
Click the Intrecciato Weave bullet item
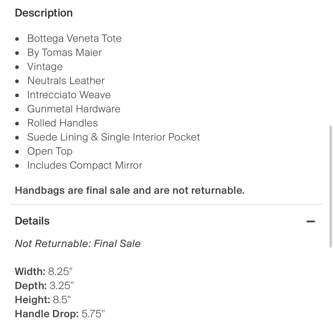[x=69, y=95]
